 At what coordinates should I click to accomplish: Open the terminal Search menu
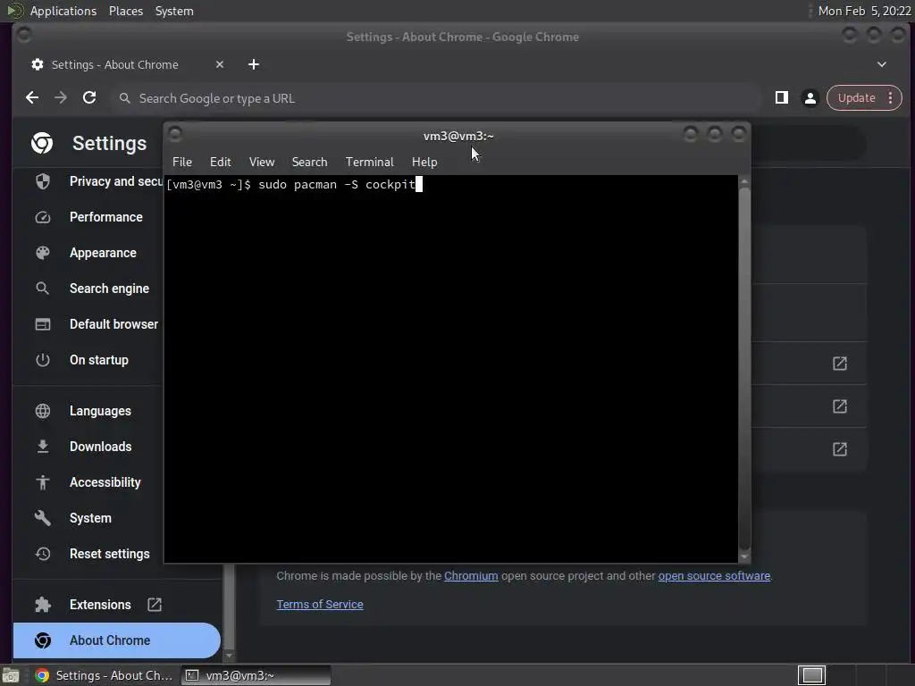point(309,162)
